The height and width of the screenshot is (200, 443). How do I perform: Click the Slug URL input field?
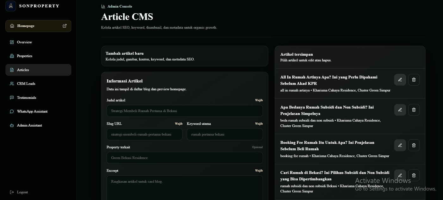[144, 134]
